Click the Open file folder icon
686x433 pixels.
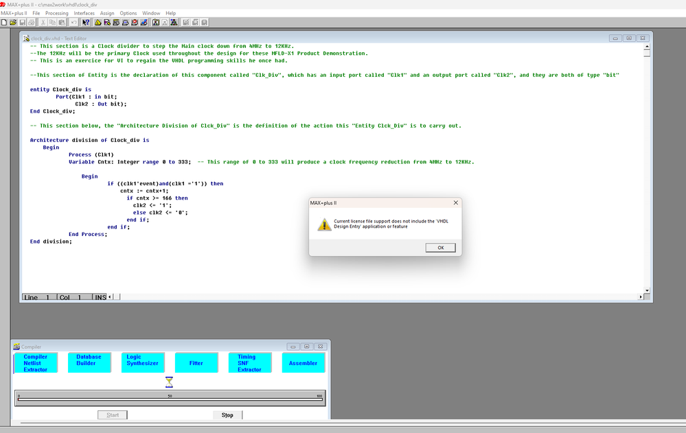pyautogui.click(x=13, y=22)
